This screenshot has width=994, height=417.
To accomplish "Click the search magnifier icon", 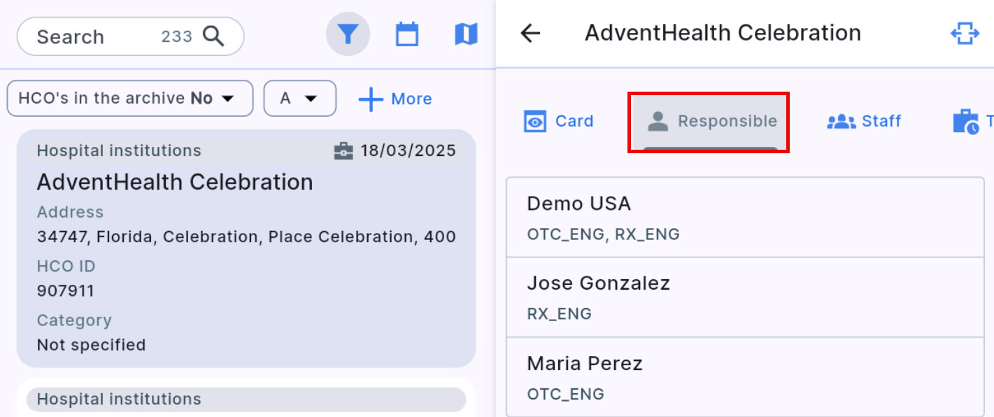I will (213, 36).
